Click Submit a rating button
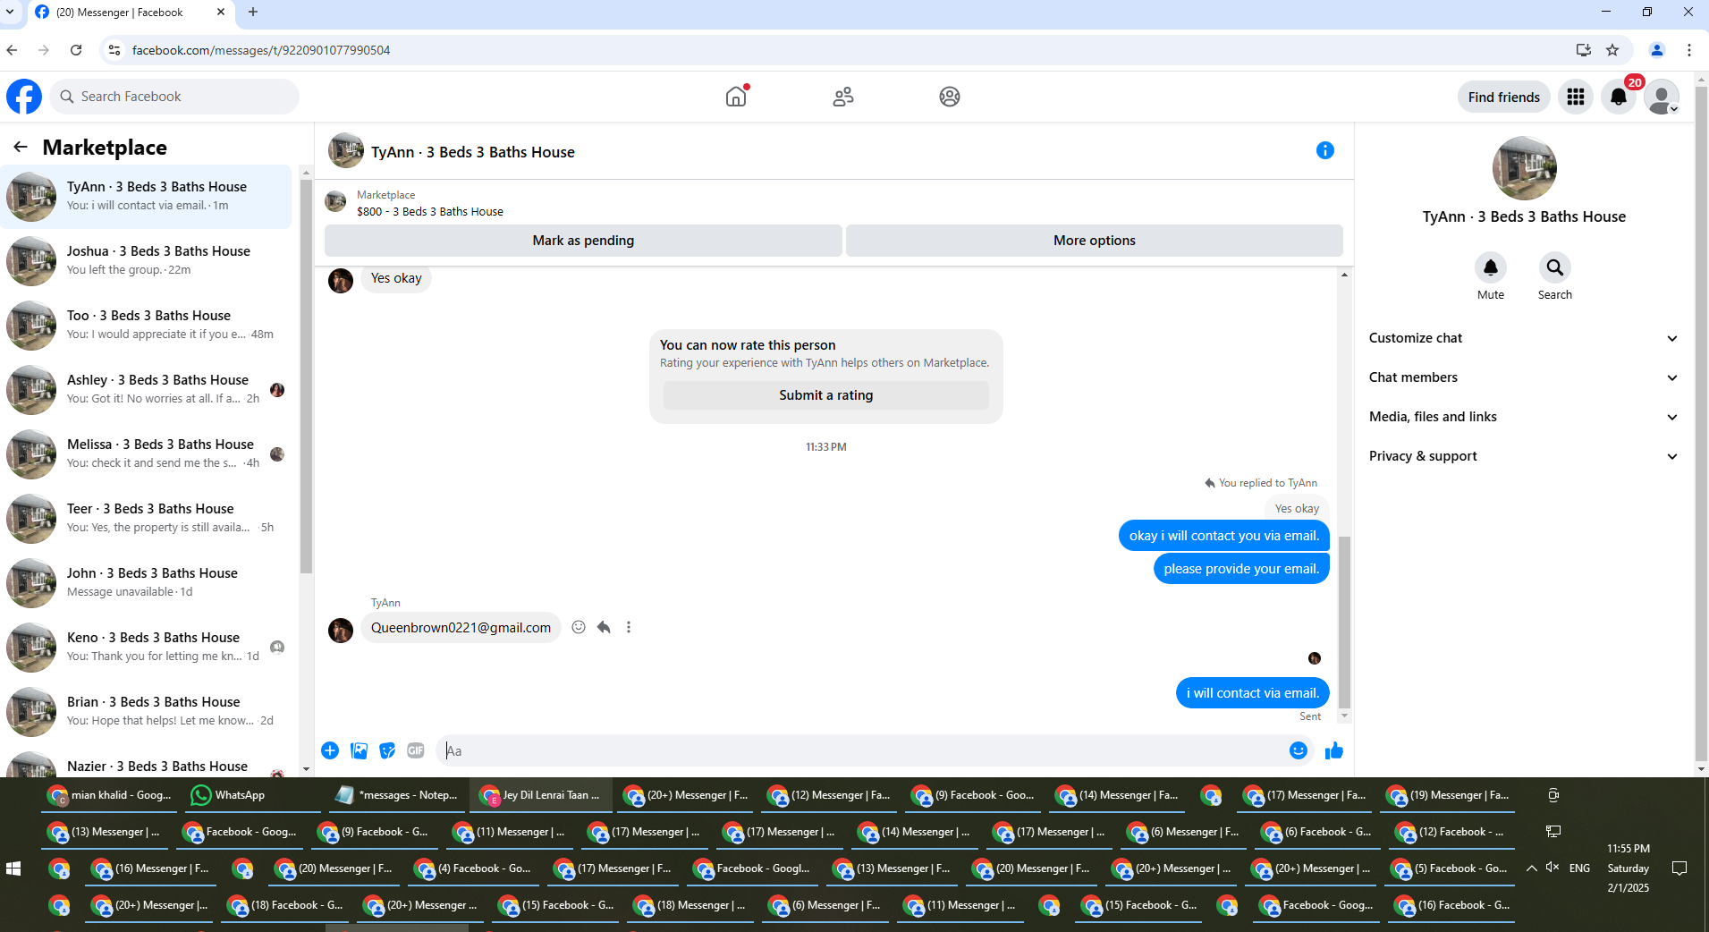Image resolution: width=1709 pixels, height=932 pixels. 826,395
